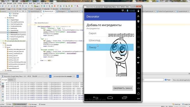Open the run configuration 'app' dropdown

(x=37, y=6)
